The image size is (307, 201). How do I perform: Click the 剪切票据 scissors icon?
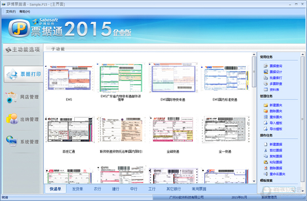[x=266, y=150]
